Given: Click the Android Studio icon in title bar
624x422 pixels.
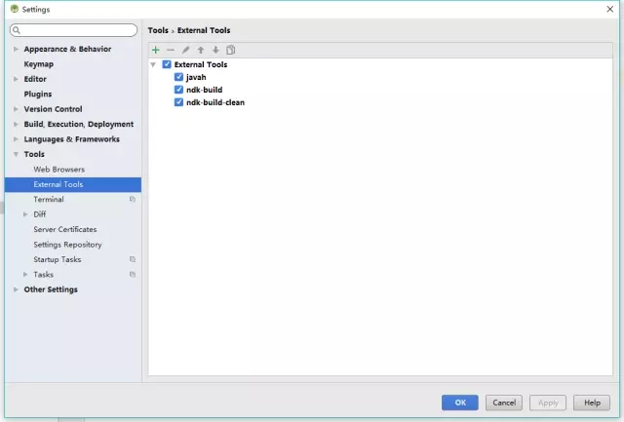Looking at the screenshot, I should click(15, 9).
